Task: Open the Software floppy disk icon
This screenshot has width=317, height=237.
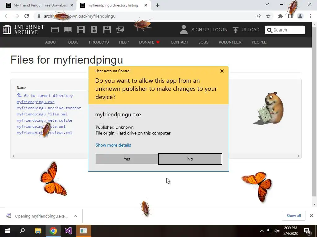Action: pos(107,30)
